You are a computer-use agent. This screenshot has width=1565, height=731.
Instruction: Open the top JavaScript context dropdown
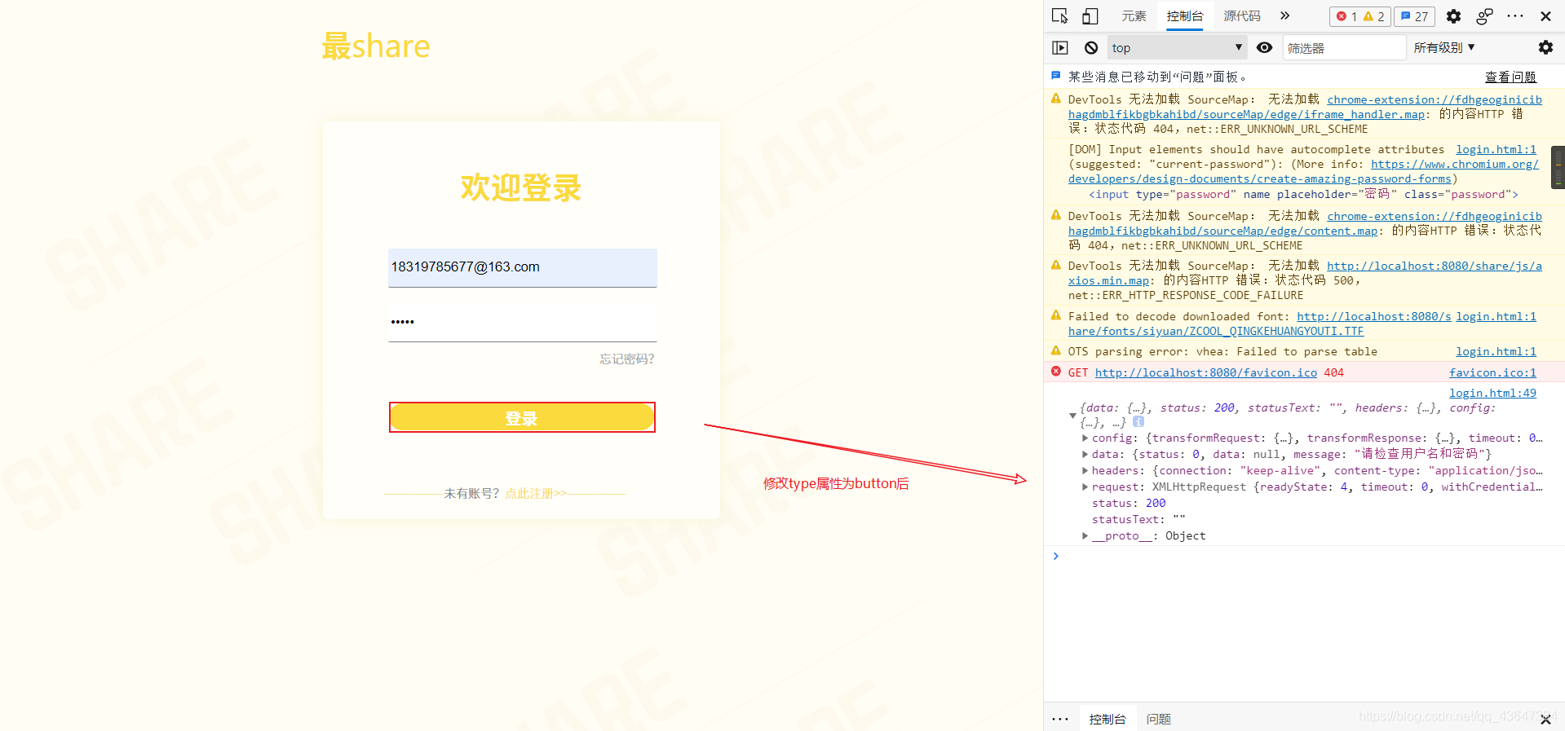tap(1177, 48)
